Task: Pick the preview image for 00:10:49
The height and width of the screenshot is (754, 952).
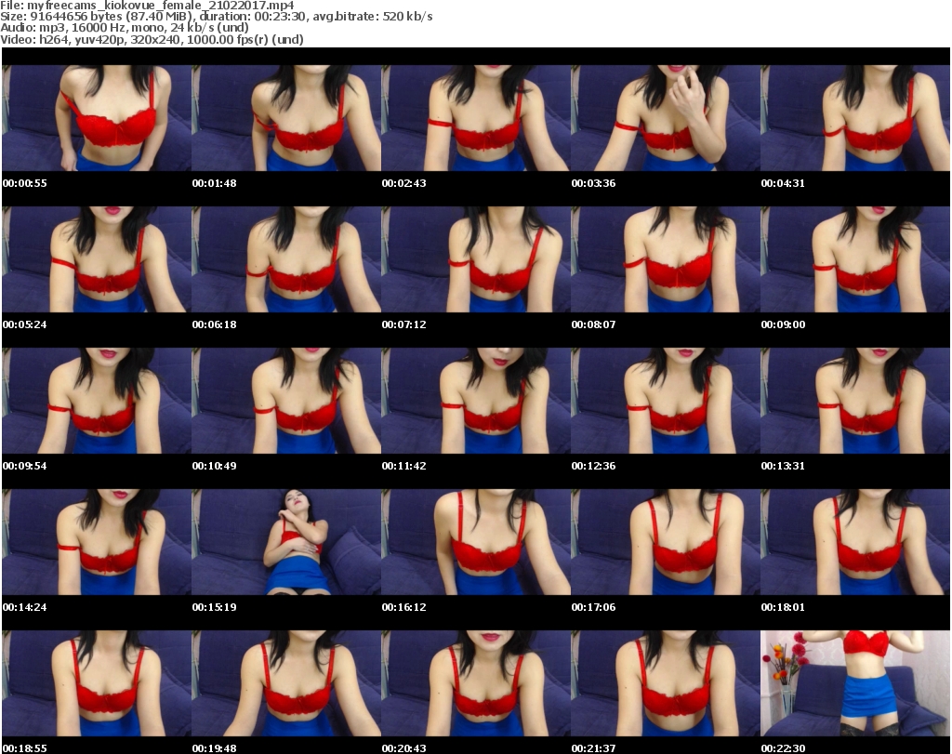Action: tap(286, 401)
